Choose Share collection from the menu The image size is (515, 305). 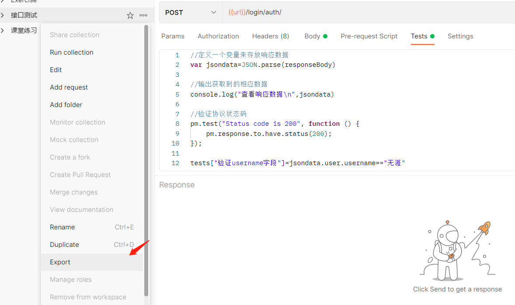coord(92,35)
